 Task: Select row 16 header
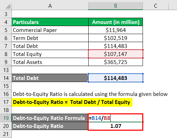click(6, 94)
